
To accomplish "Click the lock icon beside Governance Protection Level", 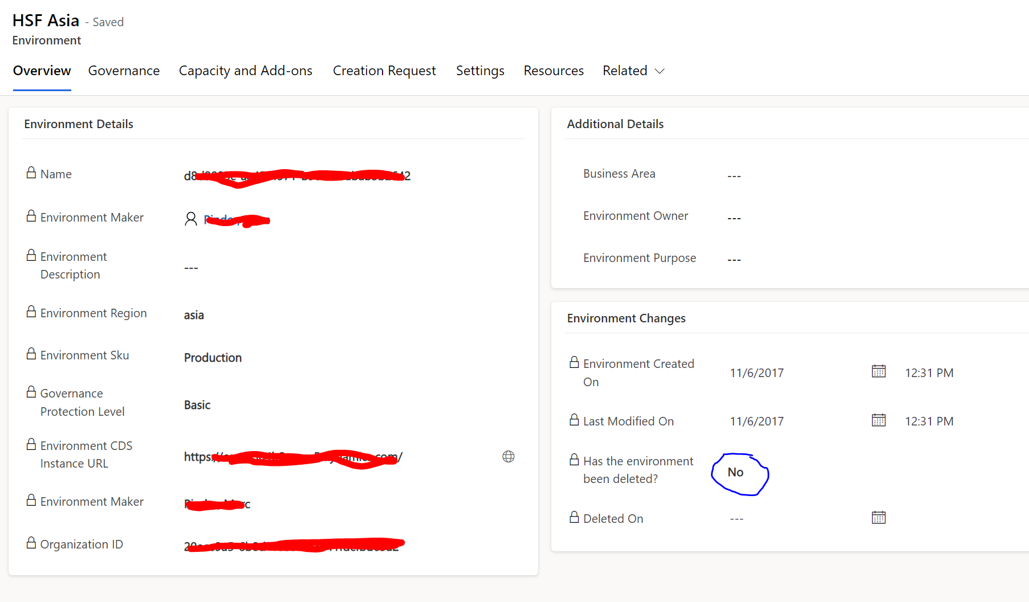I will (30, 391).
